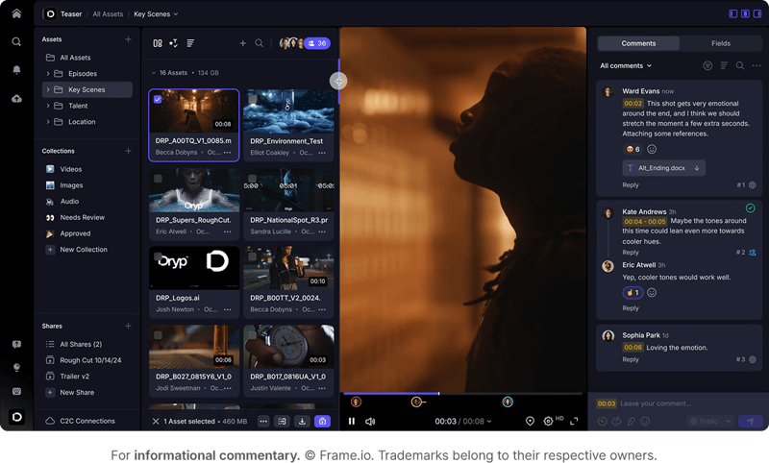Open the cloud upload icon

(16, 99)
